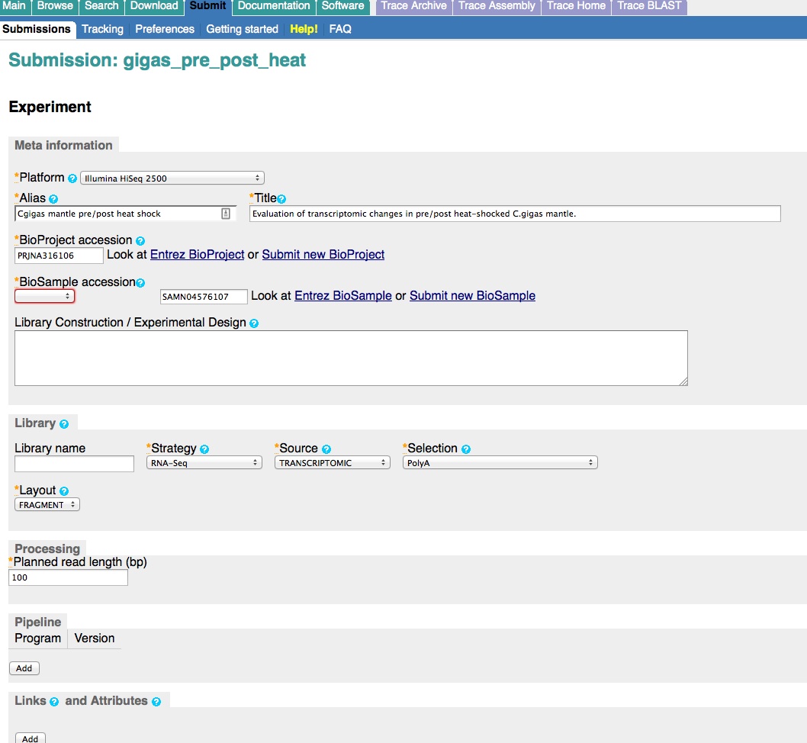This screenshot has height=743, width=807.
Task: Click the Library Construction text area
Action: (351, 358)
